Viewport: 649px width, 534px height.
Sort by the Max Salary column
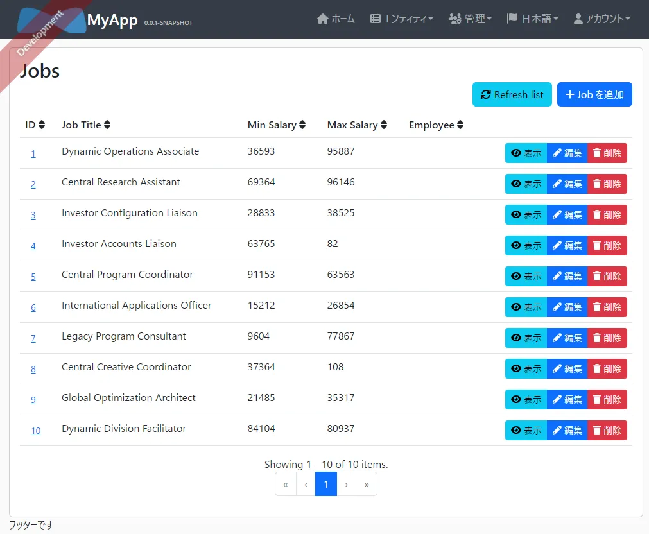(357, 125)
